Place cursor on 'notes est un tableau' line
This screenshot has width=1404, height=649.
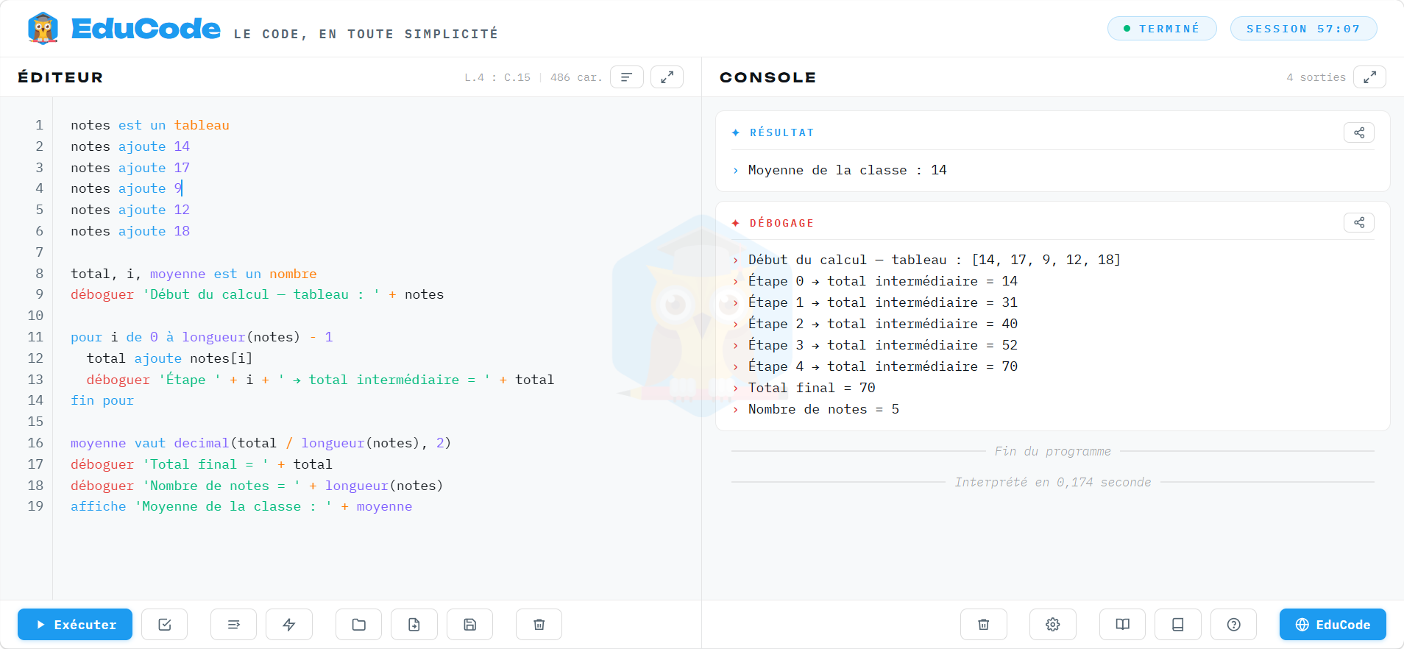pos(150,125)
